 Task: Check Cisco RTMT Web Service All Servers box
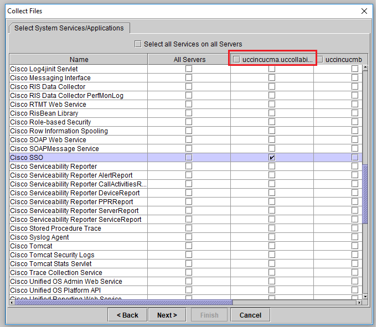189,104
